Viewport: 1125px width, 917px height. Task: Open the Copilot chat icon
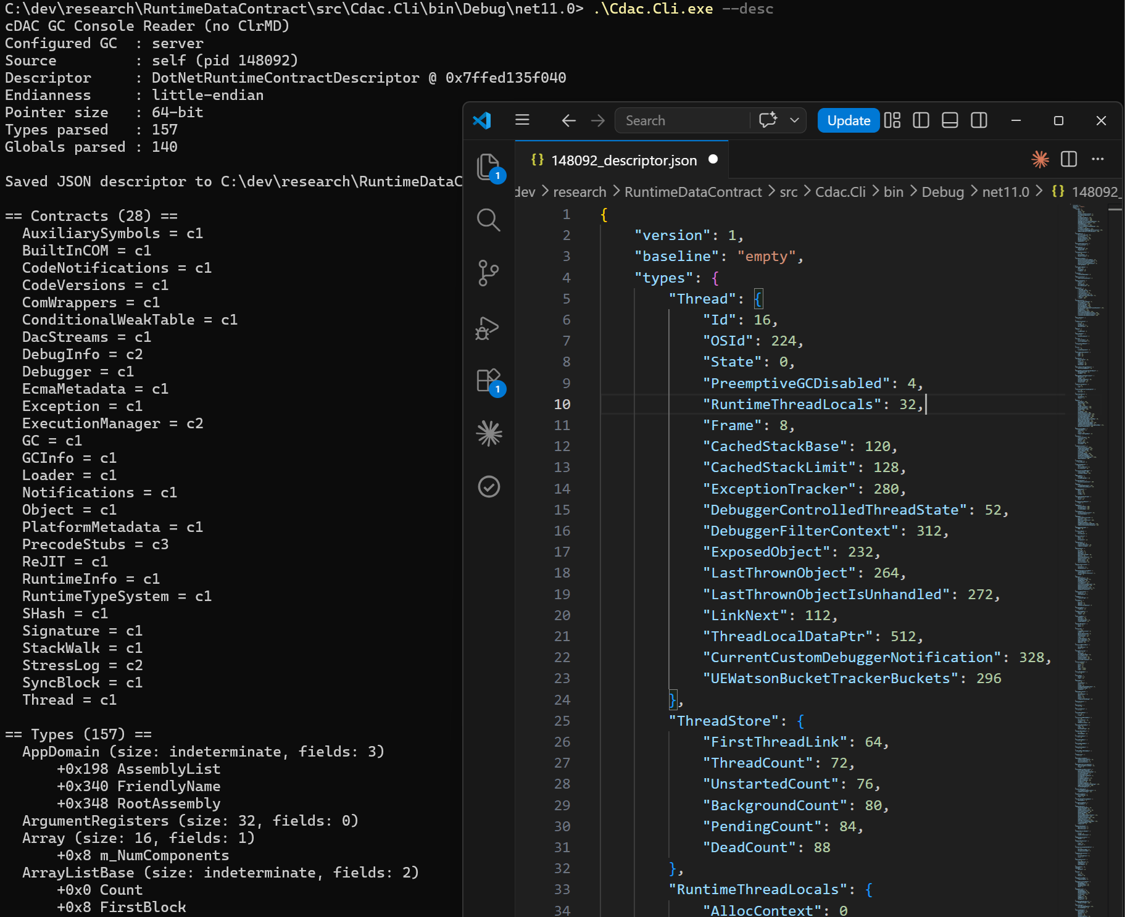768,120
